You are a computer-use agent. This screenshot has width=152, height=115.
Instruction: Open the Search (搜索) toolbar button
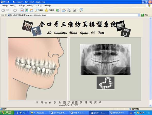pos(39,10)
